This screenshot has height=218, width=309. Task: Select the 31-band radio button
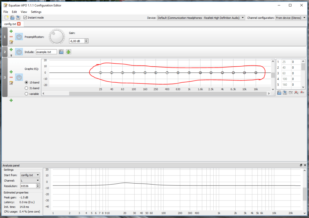(27, 88)
